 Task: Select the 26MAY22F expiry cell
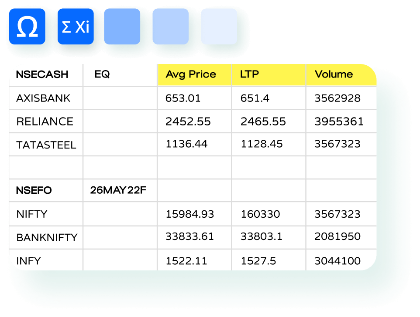pyautogui.click(x=118, y=190)
